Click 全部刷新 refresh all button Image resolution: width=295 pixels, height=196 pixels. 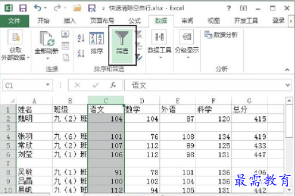[x=46, y=42]
